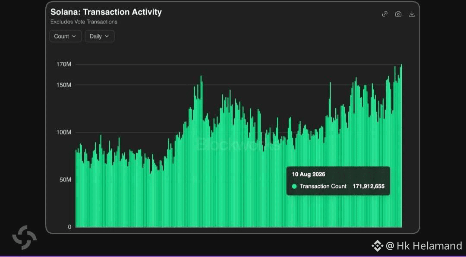Click the "Transaction Count" legend label
The width and height of the screenshot is (466, 257).
tap(323, 186)
